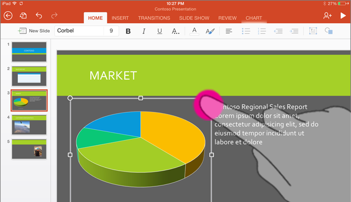Tap the 10:27 PM clock
351x202 pixels.
click(x=175, y=4)
